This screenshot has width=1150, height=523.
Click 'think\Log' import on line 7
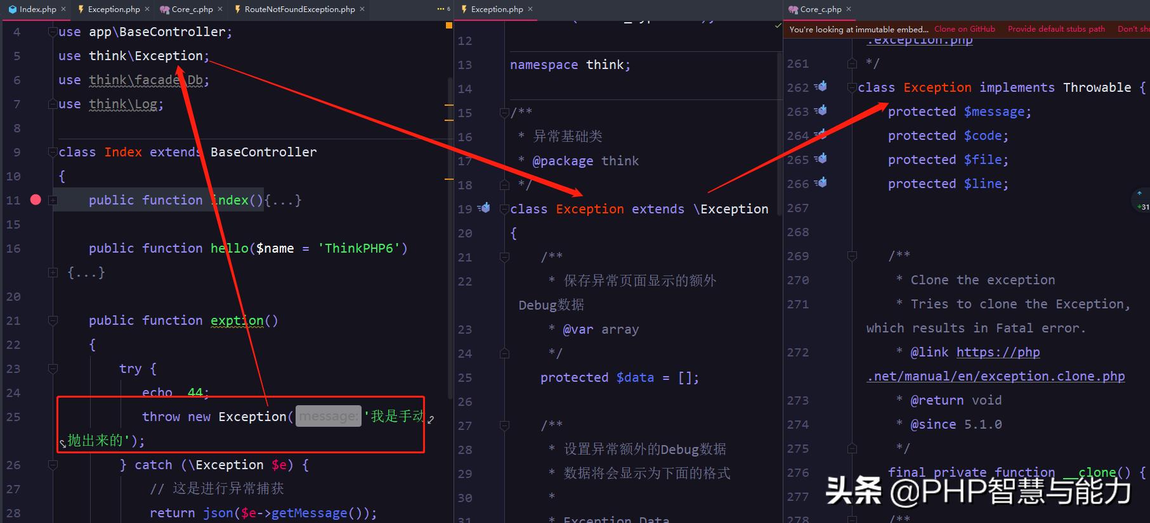tap(123, 104)
